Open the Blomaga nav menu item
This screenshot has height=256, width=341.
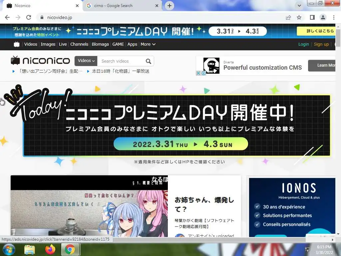point(100,44)
